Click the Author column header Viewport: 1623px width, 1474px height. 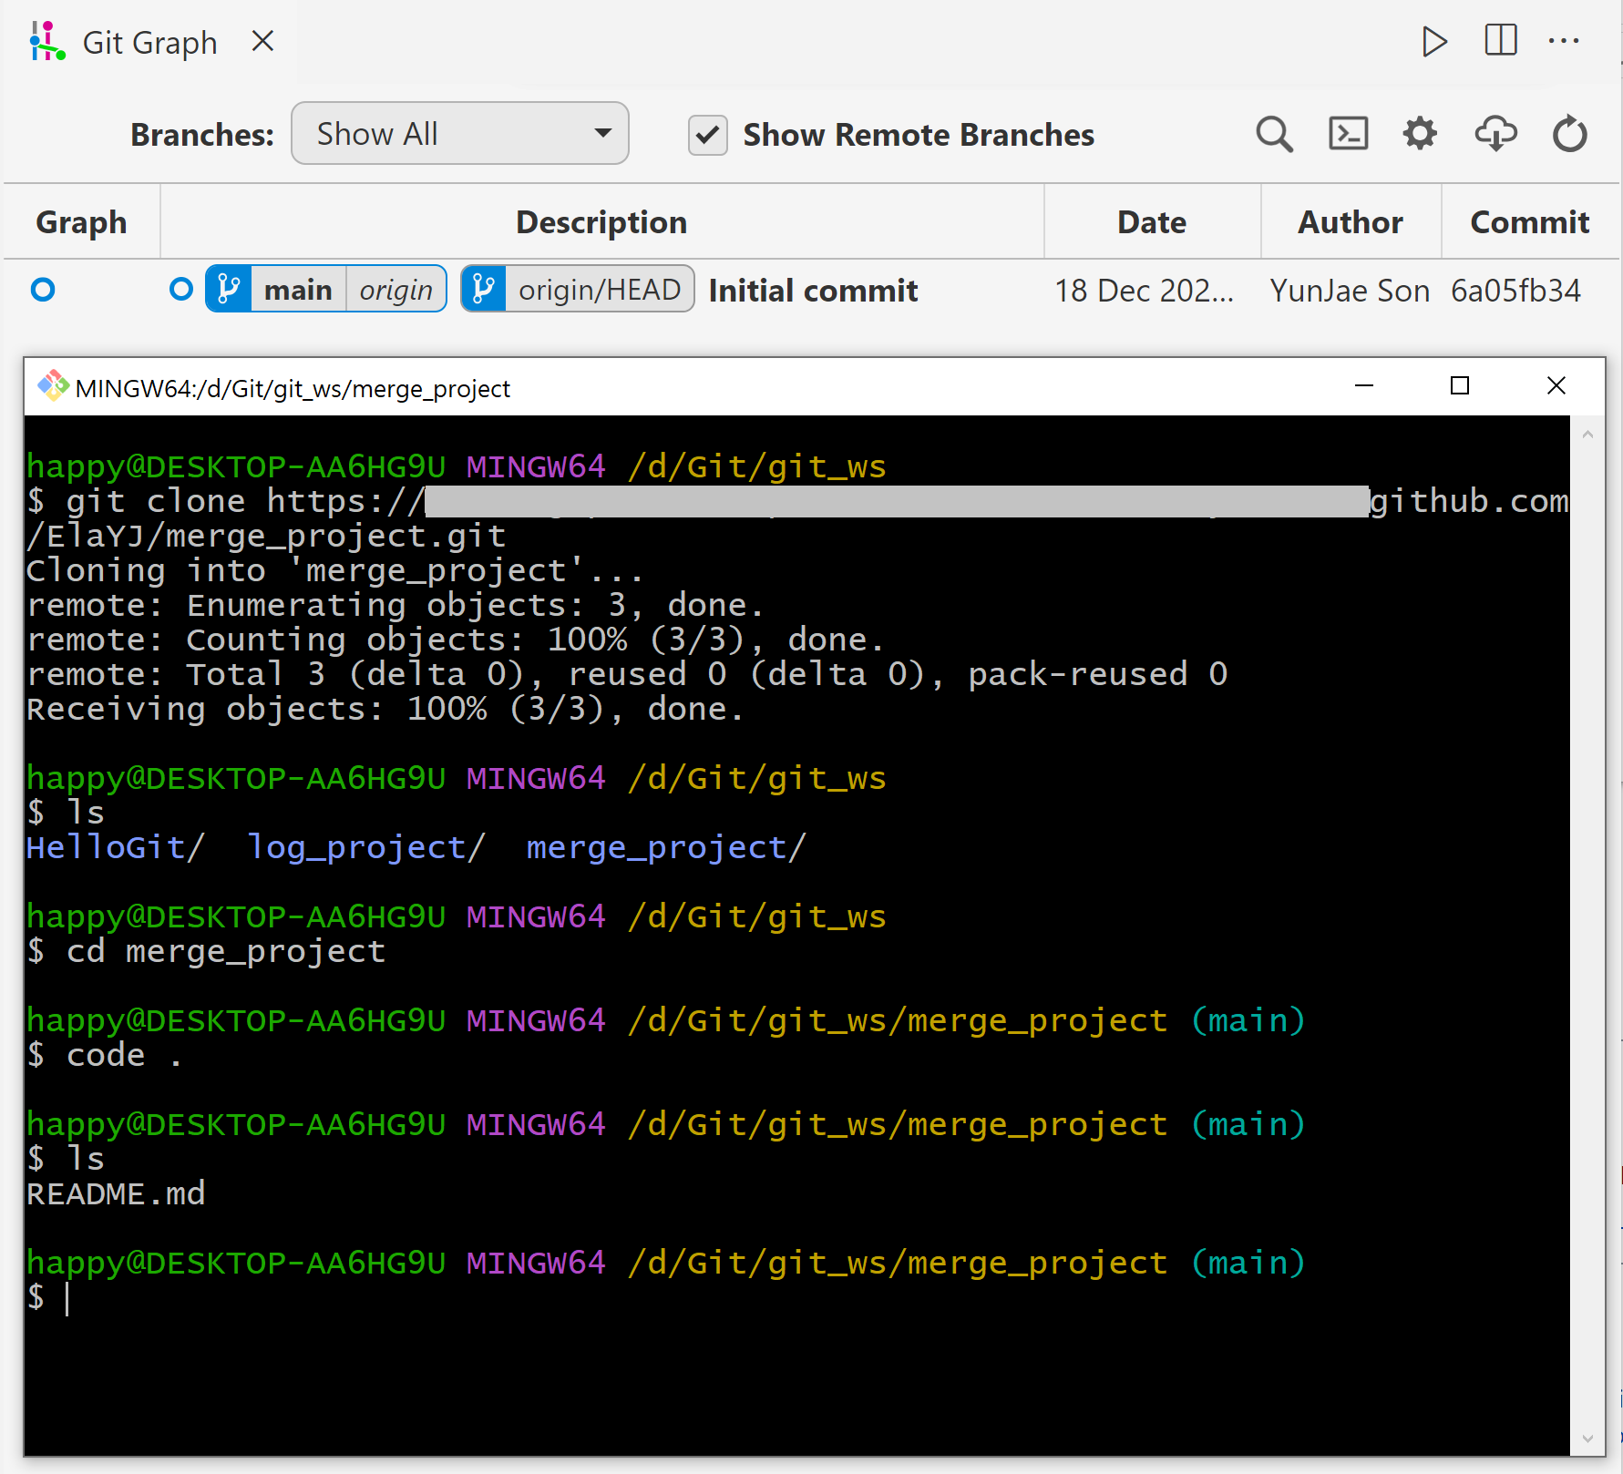[x=1351, y=222]
